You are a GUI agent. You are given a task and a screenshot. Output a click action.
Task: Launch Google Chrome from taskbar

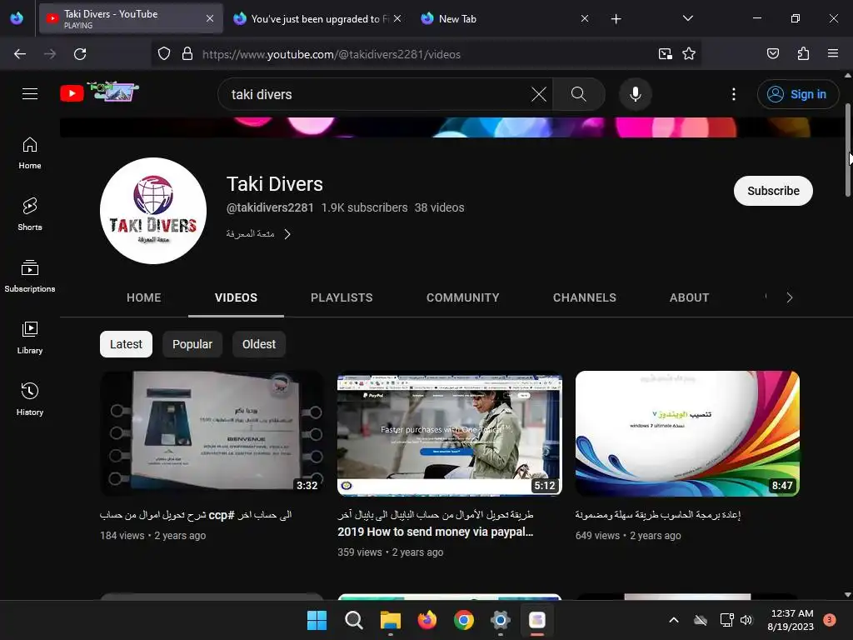463,620
